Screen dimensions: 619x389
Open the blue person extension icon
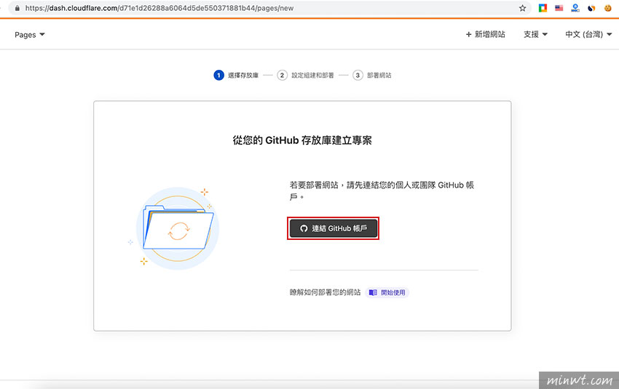[x=575, y=8]
